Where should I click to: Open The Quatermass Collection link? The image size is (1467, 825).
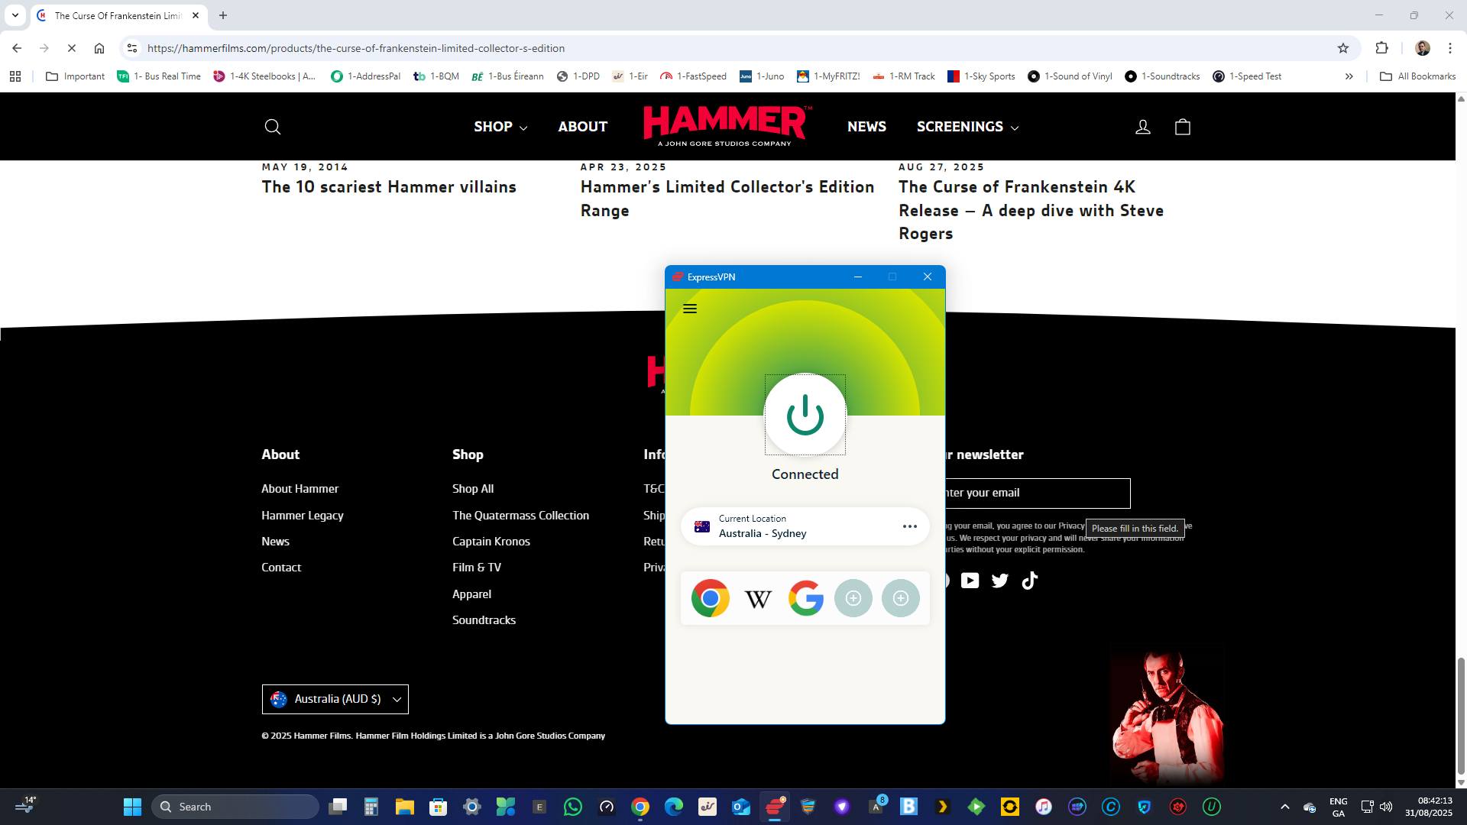[x=520, y=516]
